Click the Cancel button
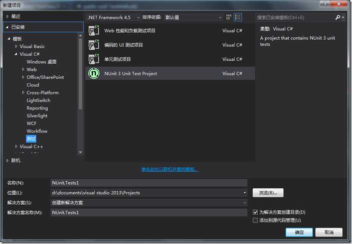 click(329, 233)
